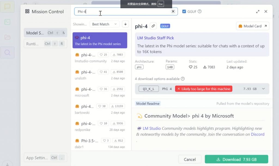Click the 'LM Studio Staff Pick' heading
This screenshot has width=279, height=166.
156,38
